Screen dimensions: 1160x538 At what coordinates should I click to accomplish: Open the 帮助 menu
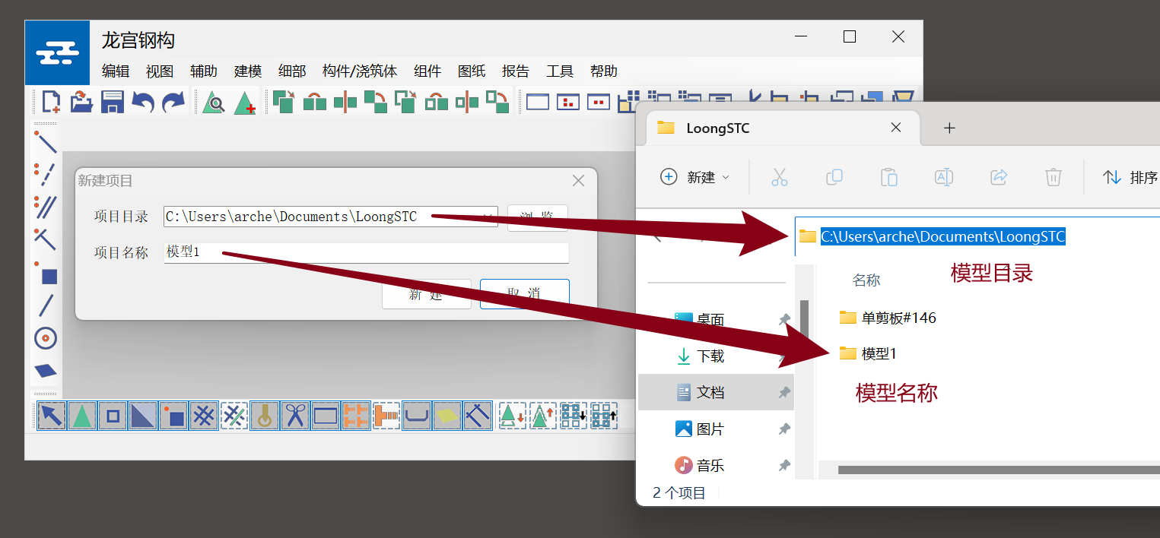[x=604, y=71]
